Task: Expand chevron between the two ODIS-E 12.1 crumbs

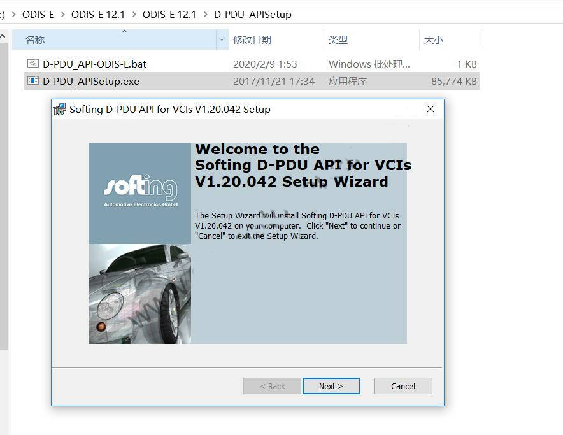Action: click(x=134, y=14)
